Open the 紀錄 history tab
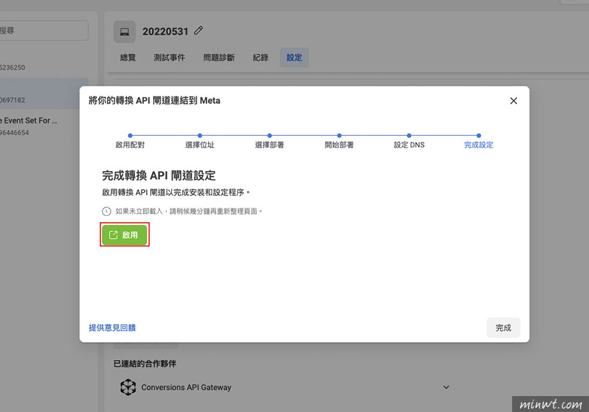 [x=261, y=57]
